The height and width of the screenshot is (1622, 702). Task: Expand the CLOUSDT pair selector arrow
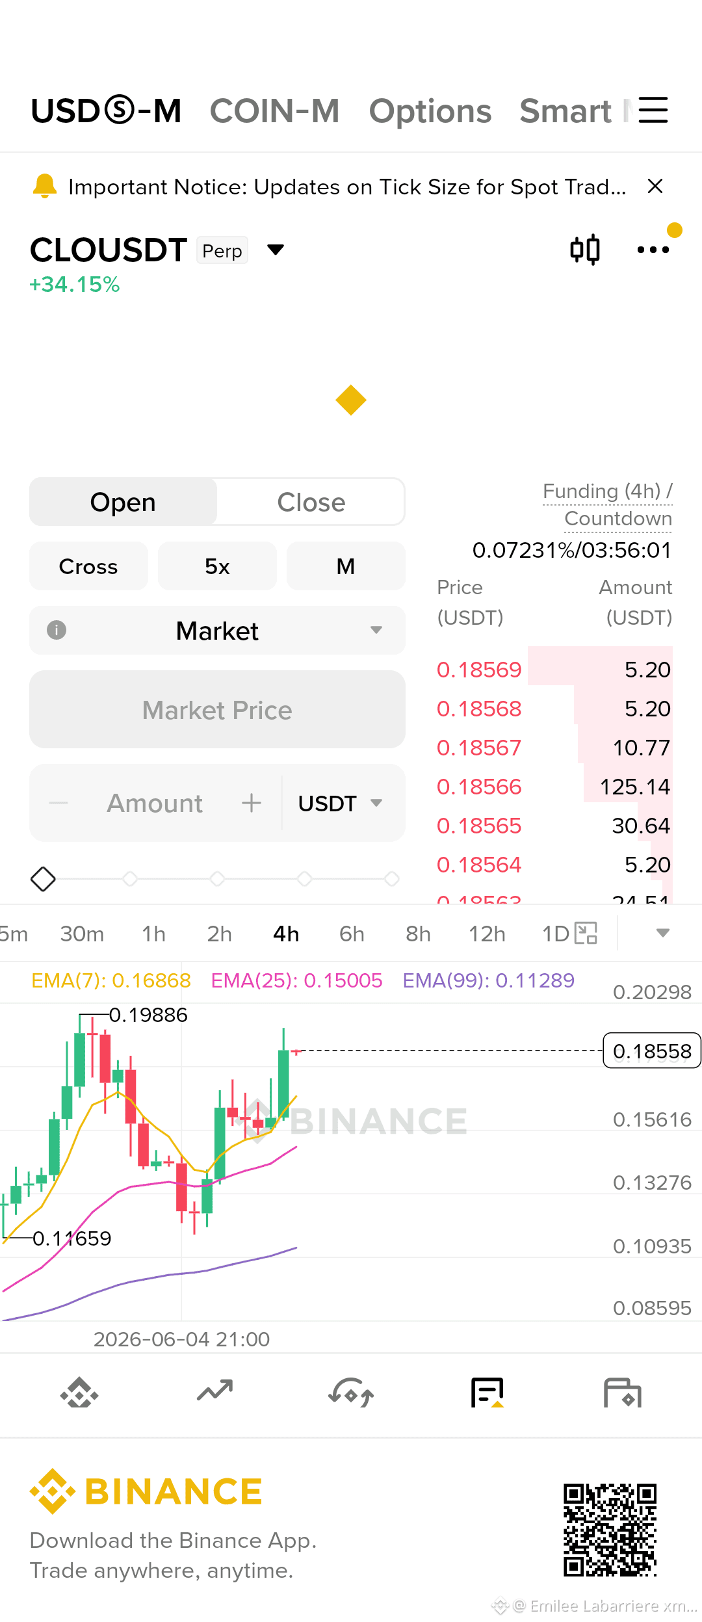click(x=276, y=250)
